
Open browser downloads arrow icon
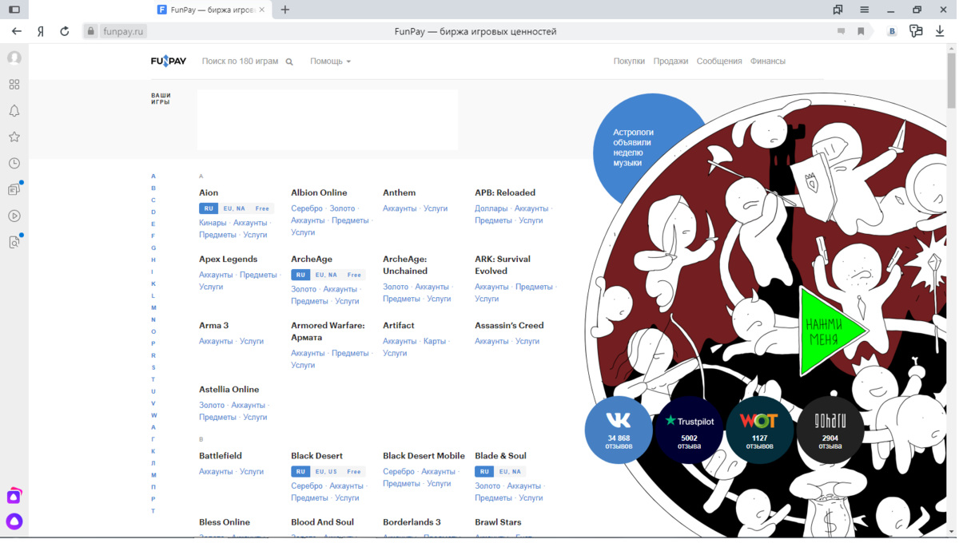[x=940, y=31]
